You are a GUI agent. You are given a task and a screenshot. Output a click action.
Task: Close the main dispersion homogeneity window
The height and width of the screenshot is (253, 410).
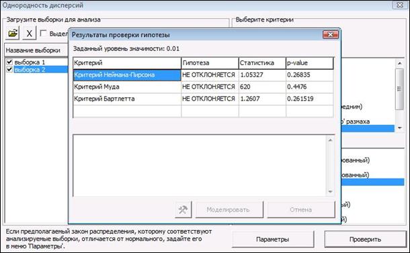click(x=400, y=5)
